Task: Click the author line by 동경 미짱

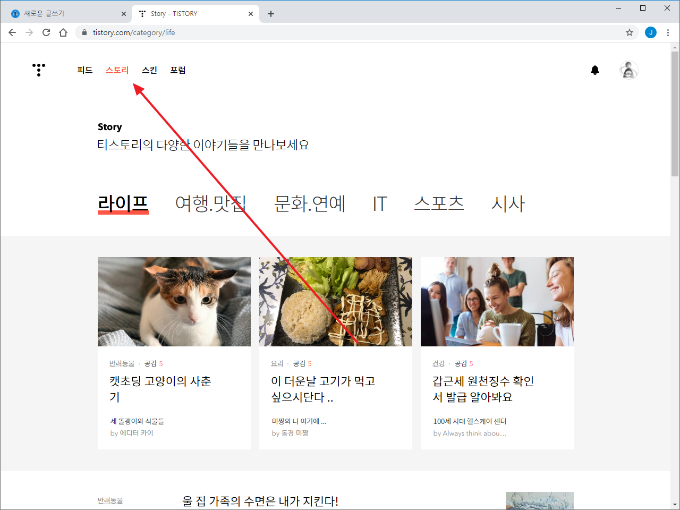Action: tap(290, 433)
